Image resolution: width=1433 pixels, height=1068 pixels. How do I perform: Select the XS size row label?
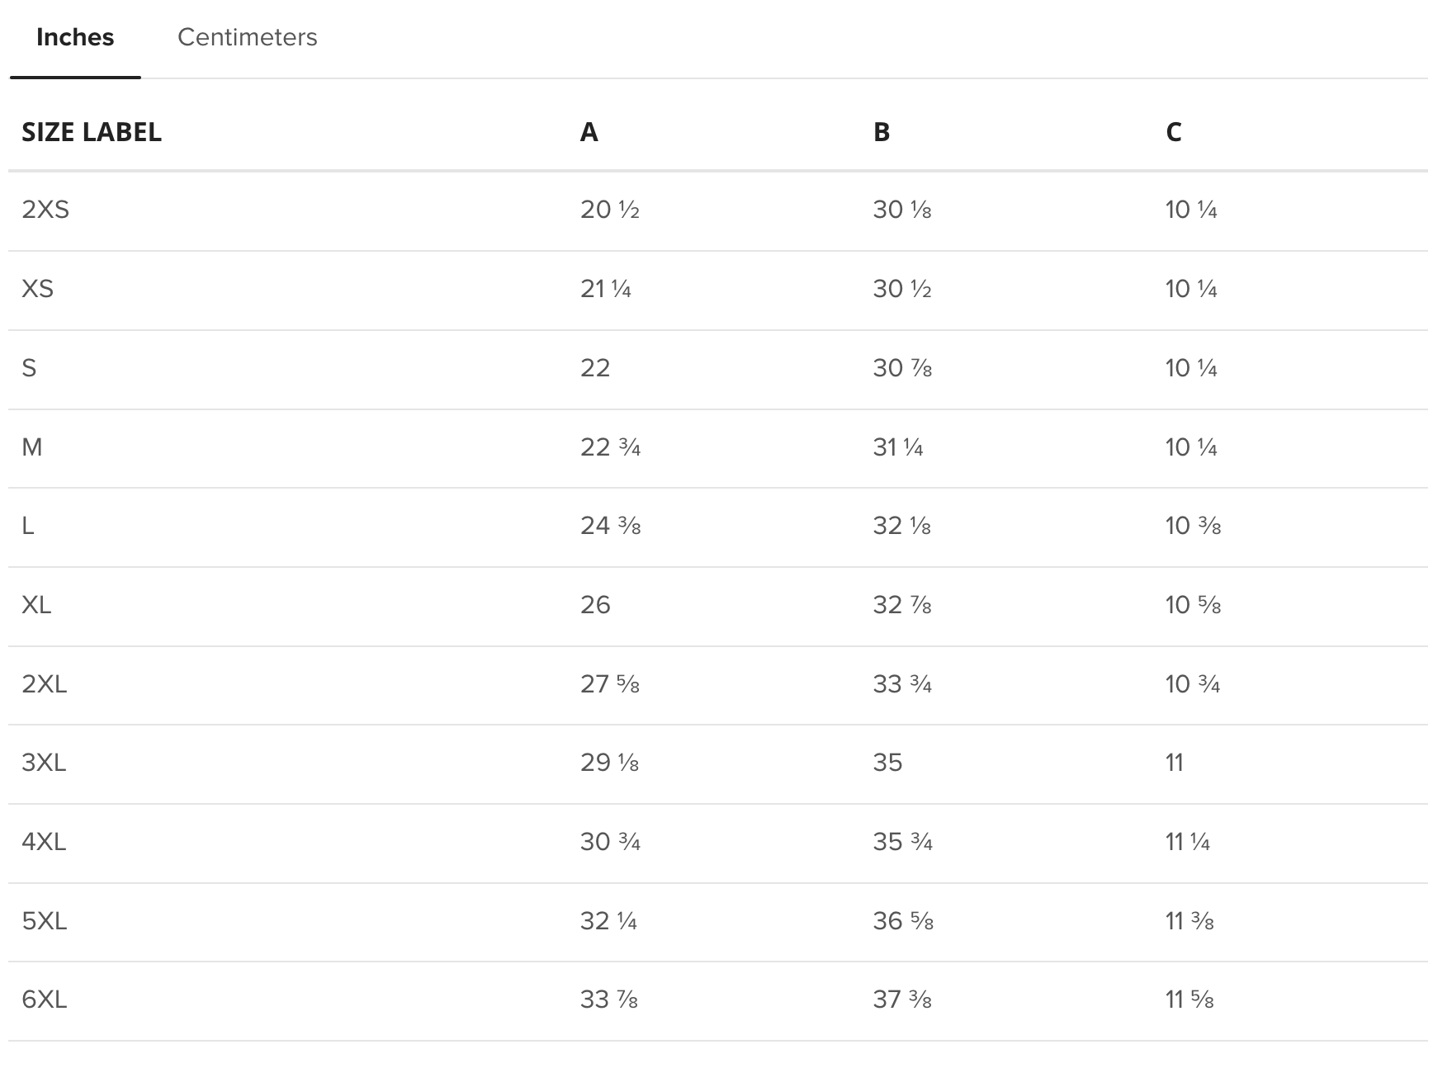(38, 289)
